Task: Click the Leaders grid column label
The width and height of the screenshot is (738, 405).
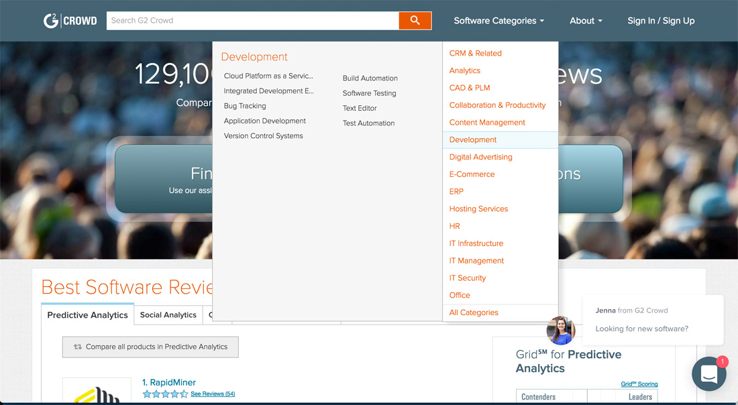Action: tap(640, 397)
